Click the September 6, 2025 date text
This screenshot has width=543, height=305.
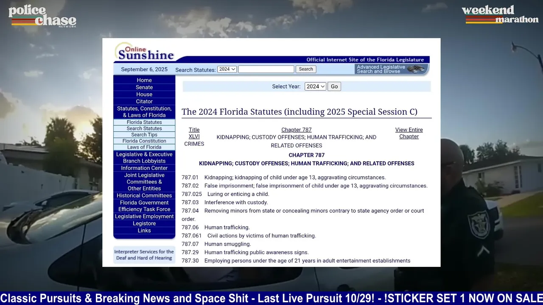coord(144,69)
